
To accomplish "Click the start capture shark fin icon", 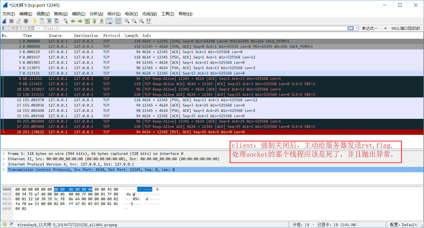I will (x=5, y=21).
